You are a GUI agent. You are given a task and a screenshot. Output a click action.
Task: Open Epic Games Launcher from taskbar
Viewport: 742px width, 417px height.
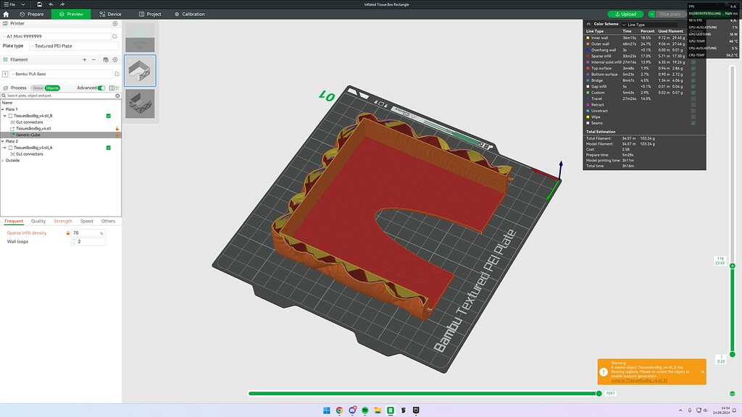click(x=416, y=410)
